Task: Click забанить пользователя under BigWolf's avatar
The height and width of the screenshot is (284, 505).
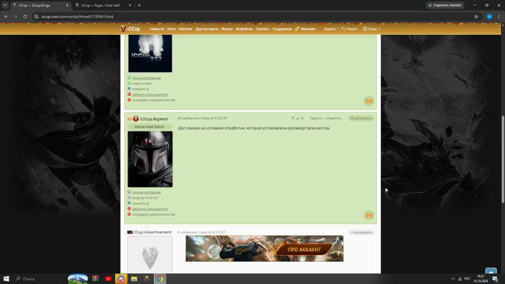Action: 150,209
